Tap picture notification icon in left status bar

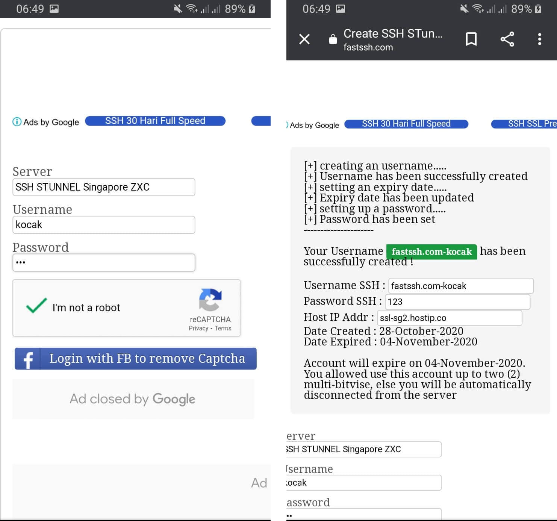[54, 9]
